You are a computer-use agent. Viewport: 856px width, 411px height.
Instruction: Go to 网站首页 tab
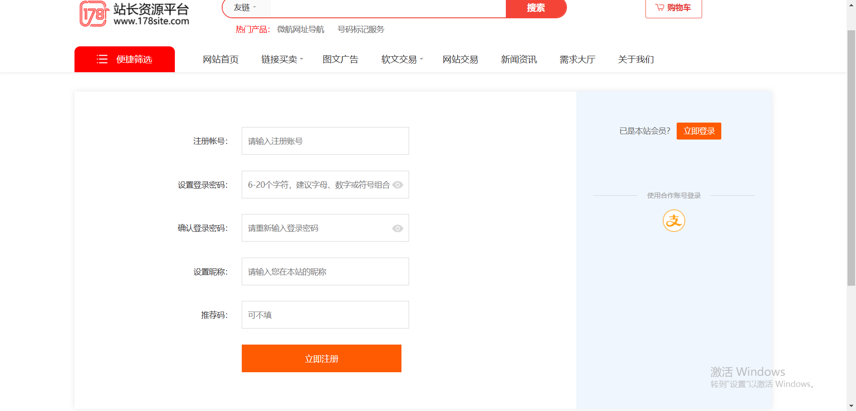[x=220, y=59]
